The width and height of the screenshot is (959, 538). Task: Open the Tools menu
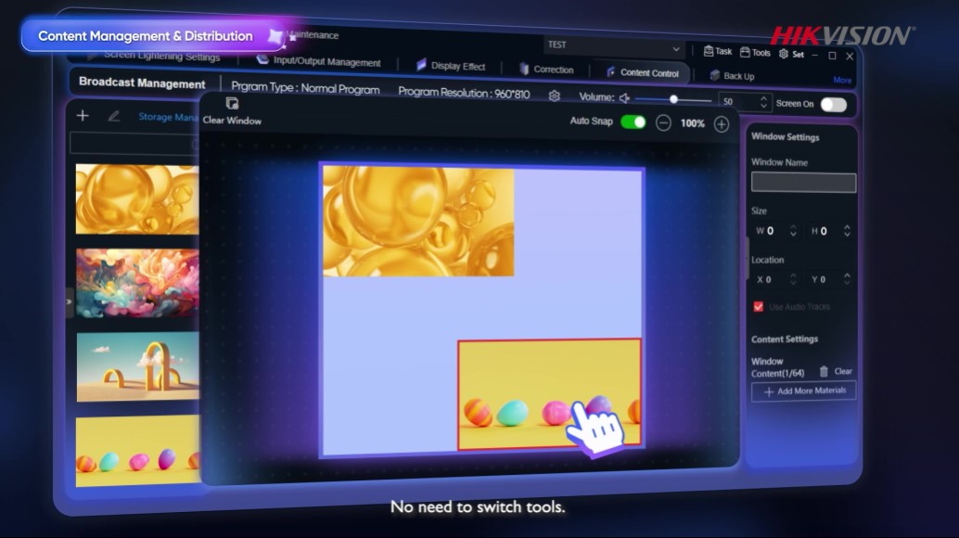pyautogui.click(x=755, y=53)
